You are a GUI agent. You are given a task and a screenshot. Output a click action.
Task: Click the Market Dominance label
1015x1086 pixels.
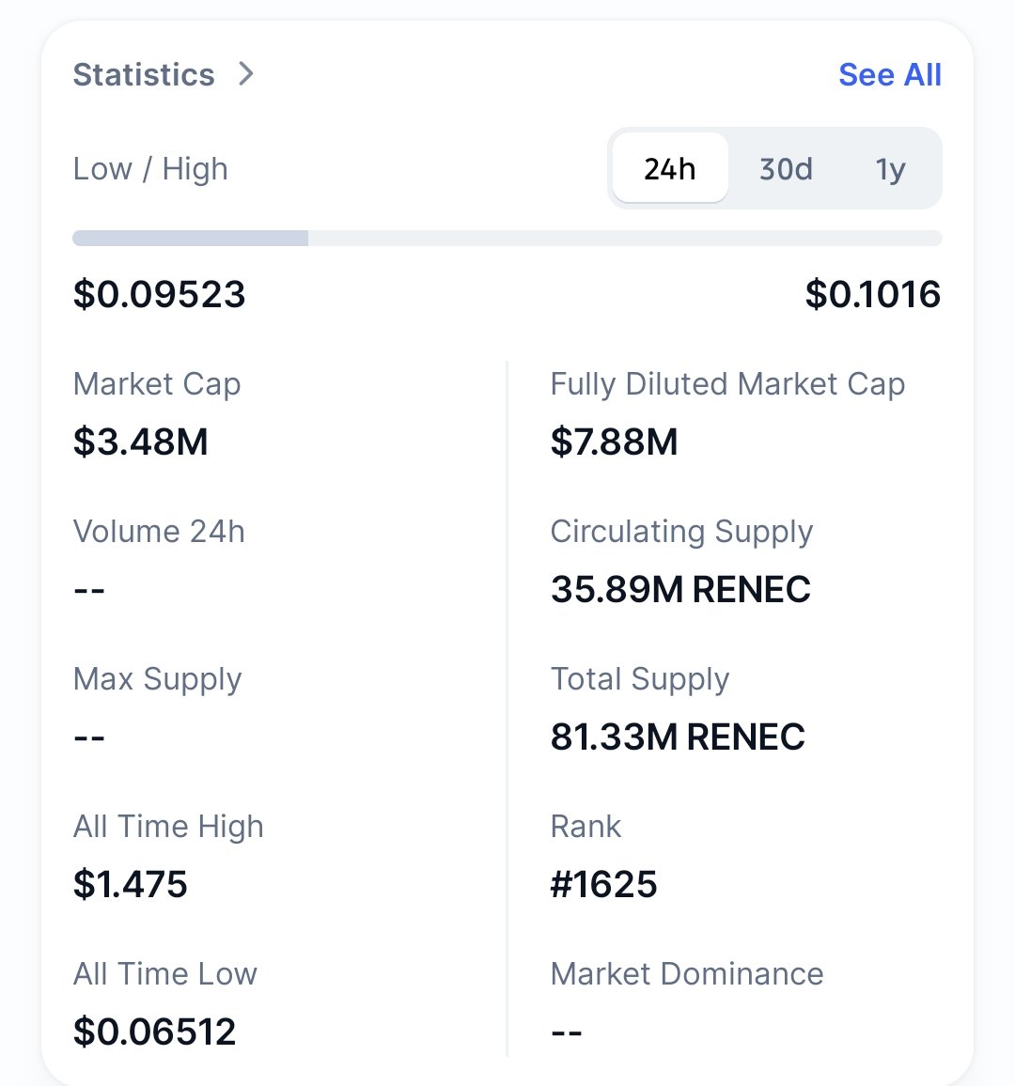coord(687,974)
